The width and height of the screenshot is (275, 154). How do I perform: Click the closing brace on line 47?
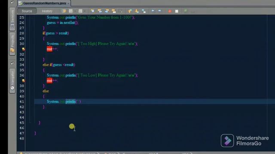coord(35,133)
